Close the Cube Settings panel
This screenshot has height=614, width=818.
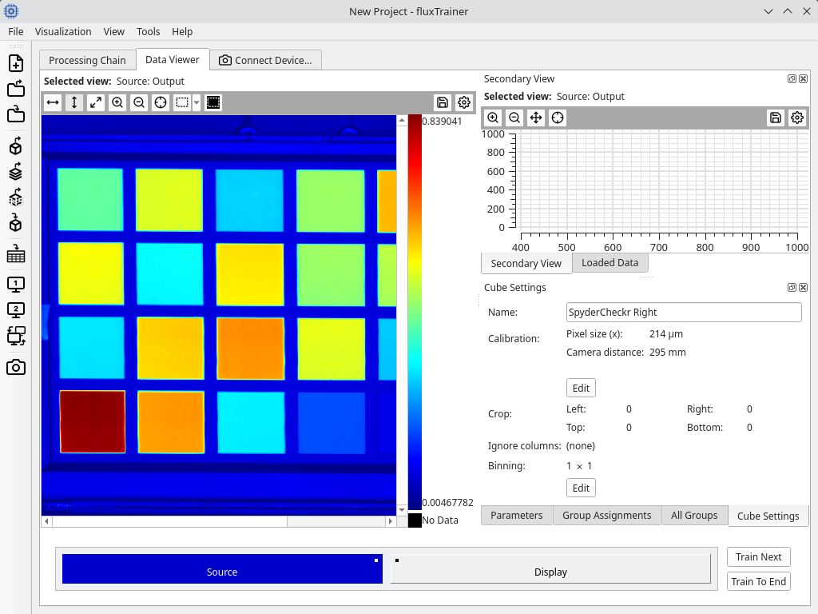tap(804, 288)
